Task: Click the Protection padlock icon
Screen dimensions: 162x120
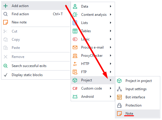Action: 119,105
